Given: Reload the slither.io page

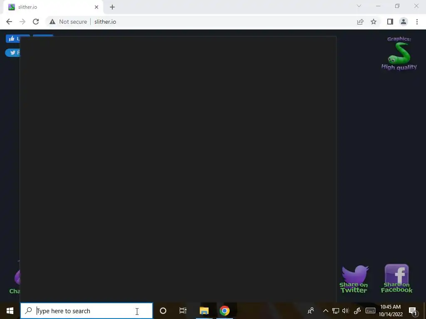Looking at the screenshot, I should (x=36, y=22).
